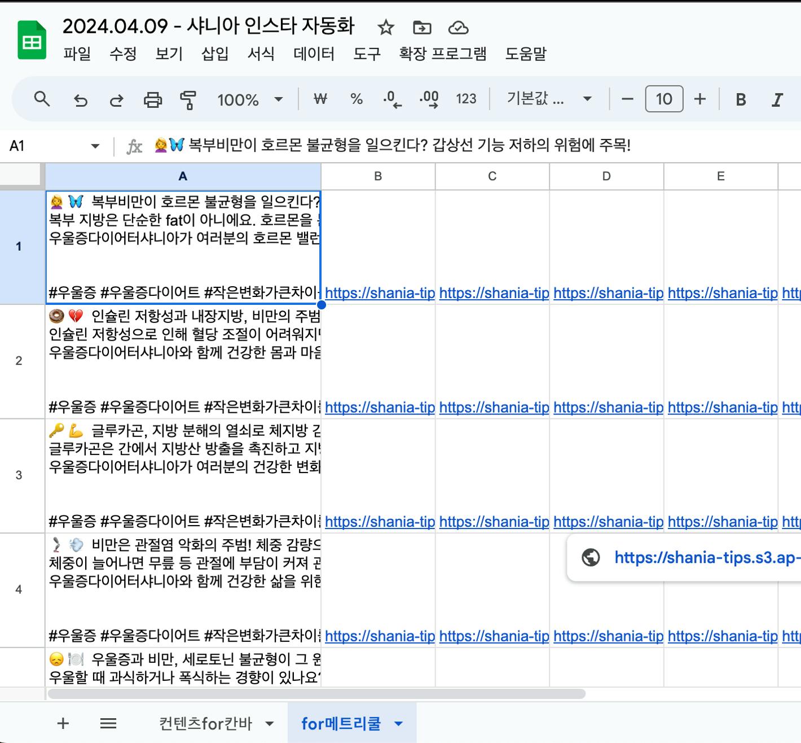Image resolution: width=801 pixels, height=743 pixels.
Task: Open Google Sheets home icon
Action: click(x=32, y=40)
